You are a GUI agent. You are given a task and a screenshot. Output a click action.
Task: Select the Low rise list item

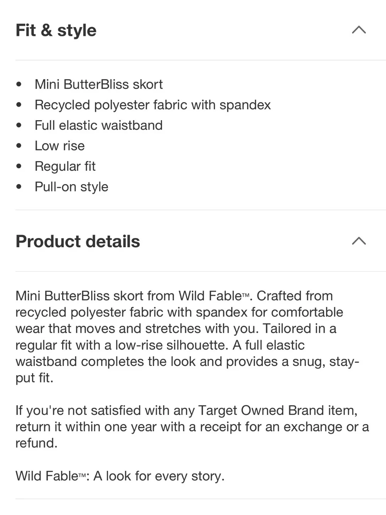(59, 146)
